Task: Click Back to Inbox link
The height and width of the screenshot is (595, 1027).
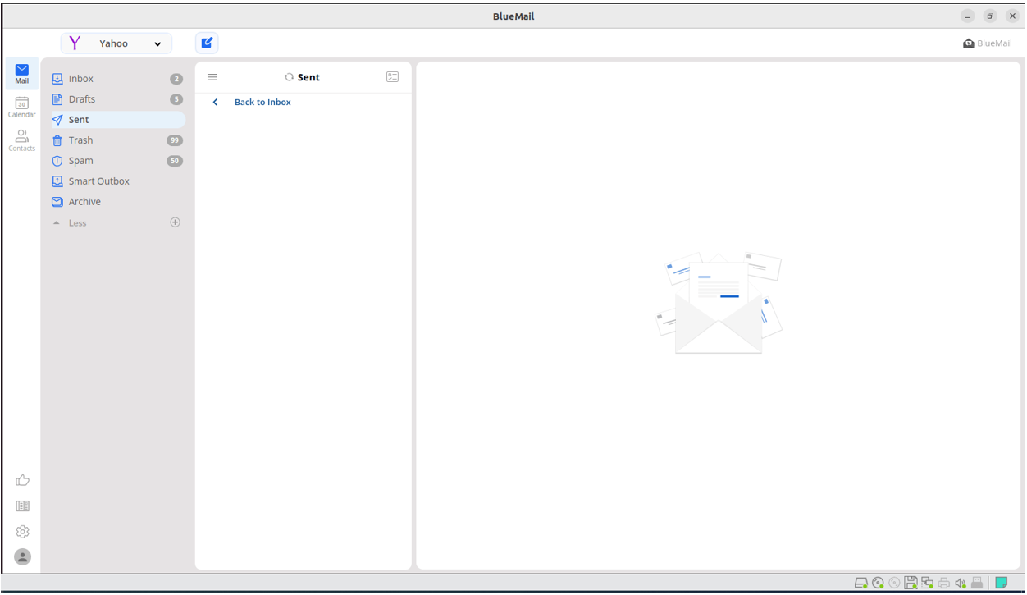Action: (262, 103)
